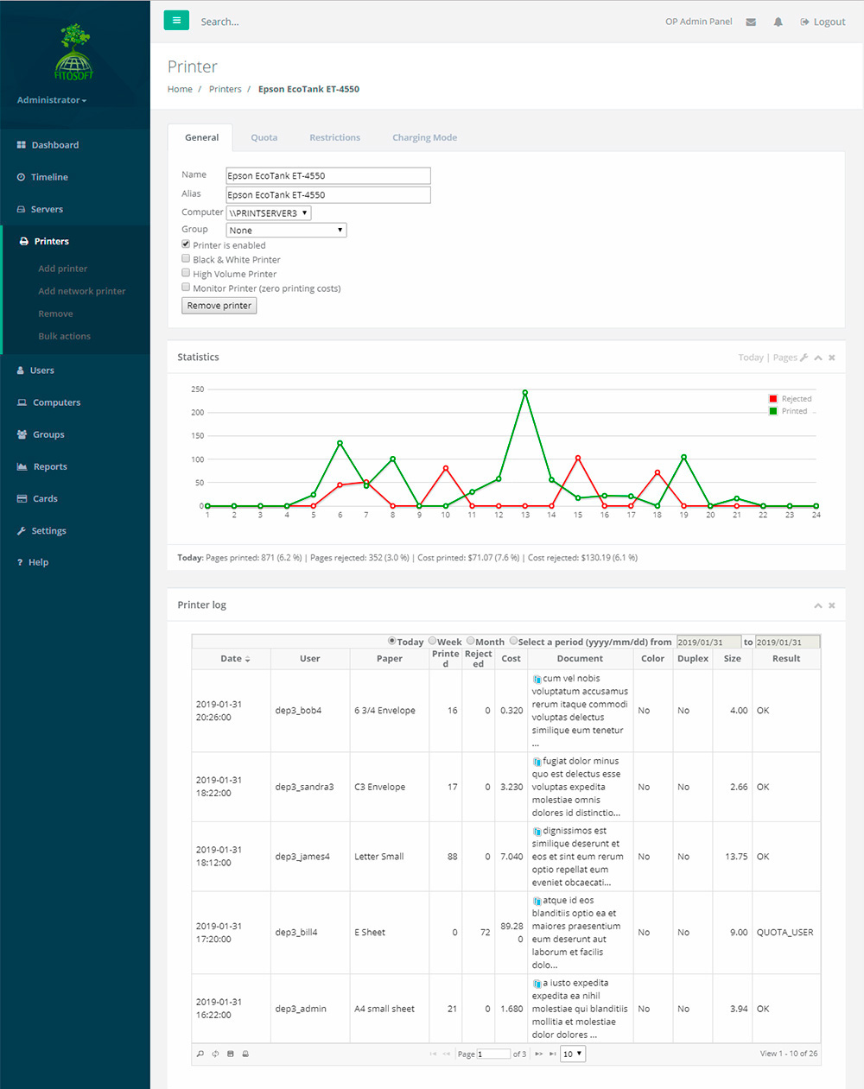This screenshot has height=1089, width=864.
Task: Click the wrench icon in Statistics panel
Action: 804,358
